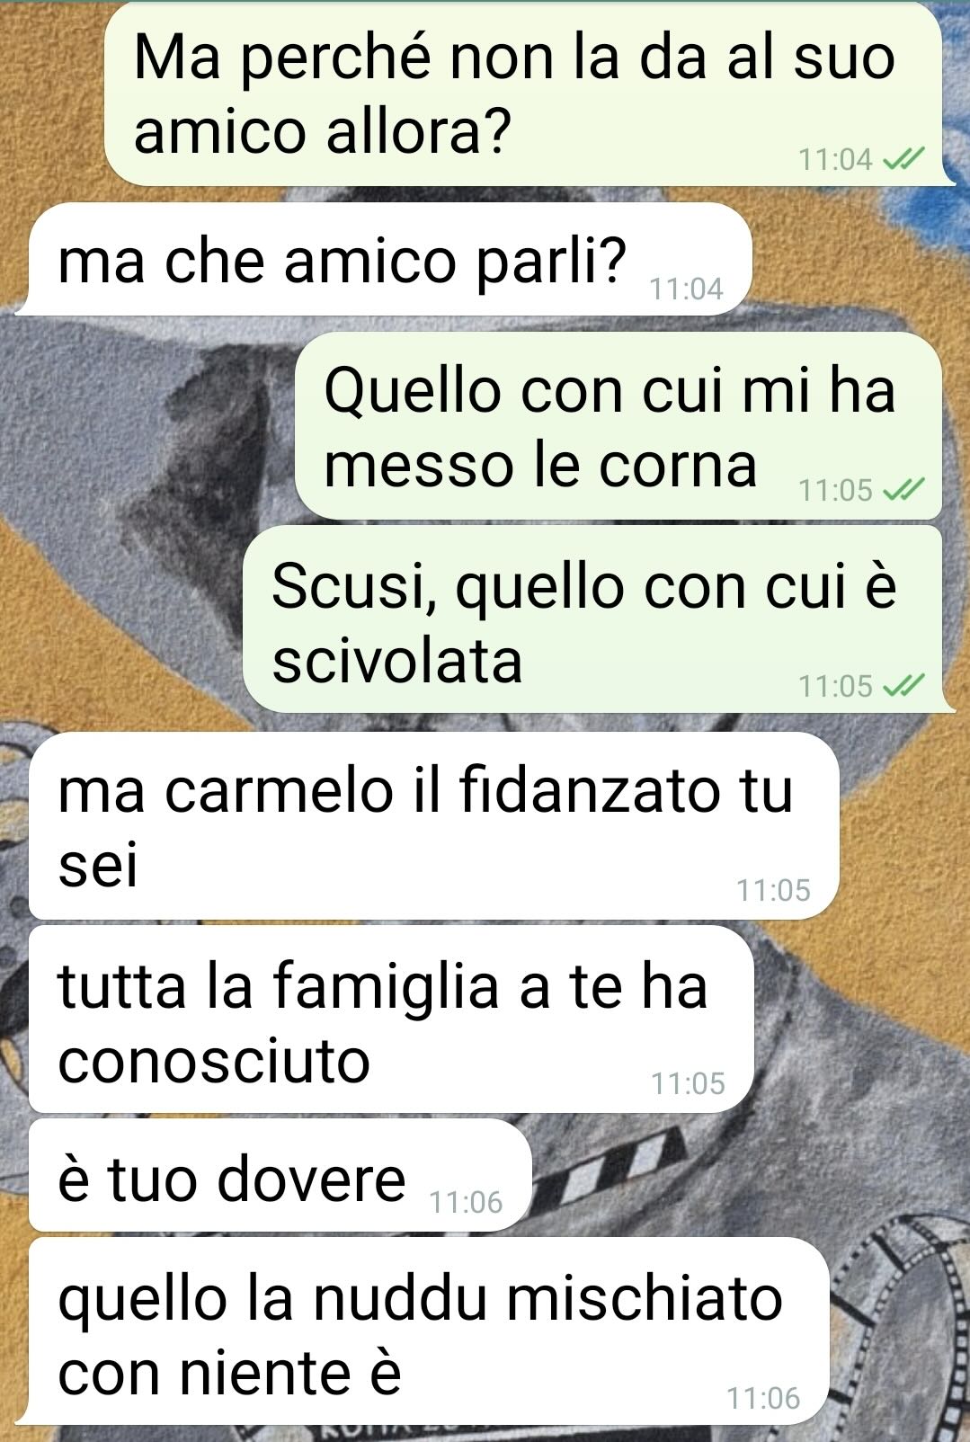Tap 11:05 timestamp on 'carmelo il fidanzato' bubble
970x1442 pixels.
(774, 891)
